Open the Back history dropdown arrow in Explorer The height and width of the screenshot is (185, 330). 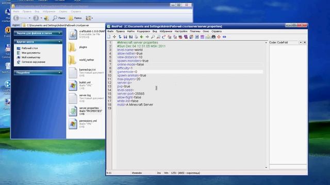pyautogui.click(x=29, y=18)
